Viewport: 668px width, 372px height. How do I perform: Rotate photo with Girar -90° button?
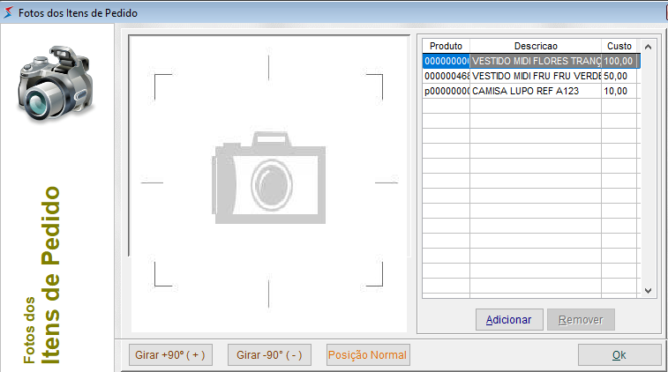(x=269, y=355)
